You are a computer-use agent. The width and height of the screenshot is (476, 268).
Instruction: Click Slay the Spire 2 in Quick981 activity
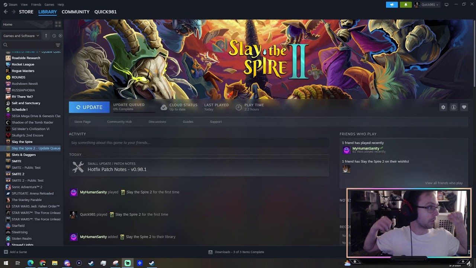(128, 214)
